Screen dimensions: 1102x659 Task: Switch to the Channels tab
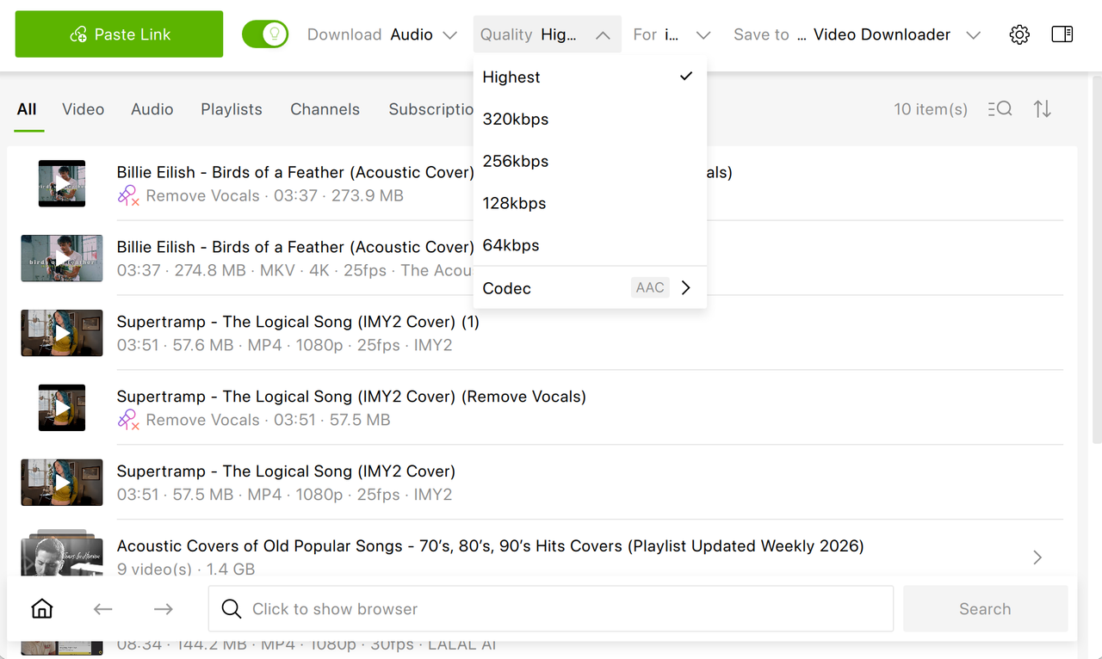(x=325, y=109)
